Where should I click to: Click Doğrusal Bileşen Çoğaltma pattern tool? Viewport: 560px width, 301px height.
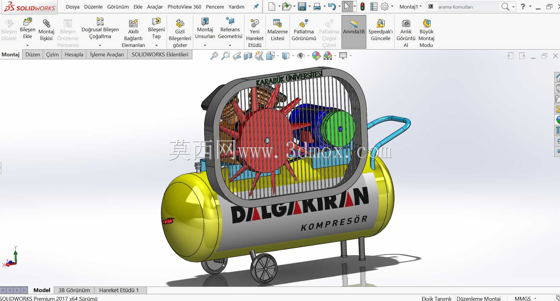coord(100,28)
